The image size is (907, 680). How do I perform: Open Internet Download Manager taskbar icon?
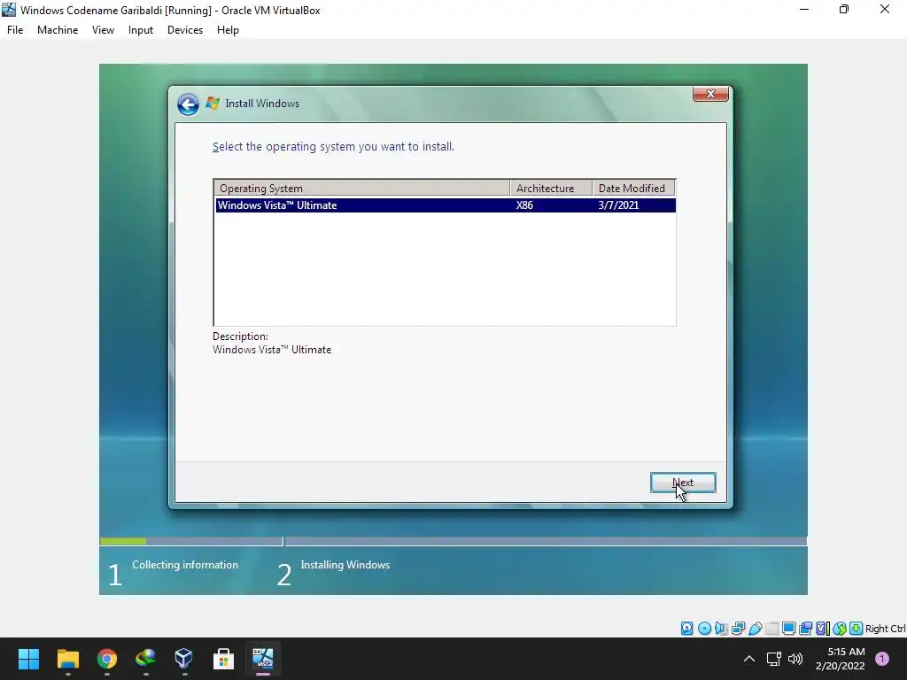pos(146,659)
